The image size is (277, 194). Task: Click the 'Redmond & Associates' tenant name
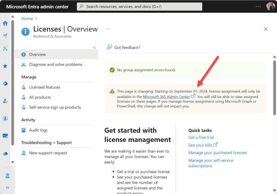pos(52,36)
